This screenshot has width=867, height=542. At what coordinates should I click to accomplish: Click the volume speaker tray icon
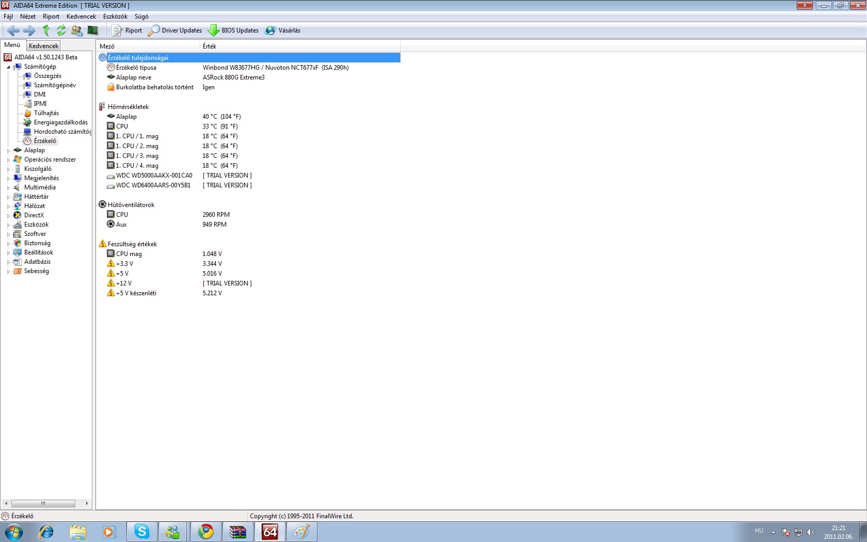(811, 532)
